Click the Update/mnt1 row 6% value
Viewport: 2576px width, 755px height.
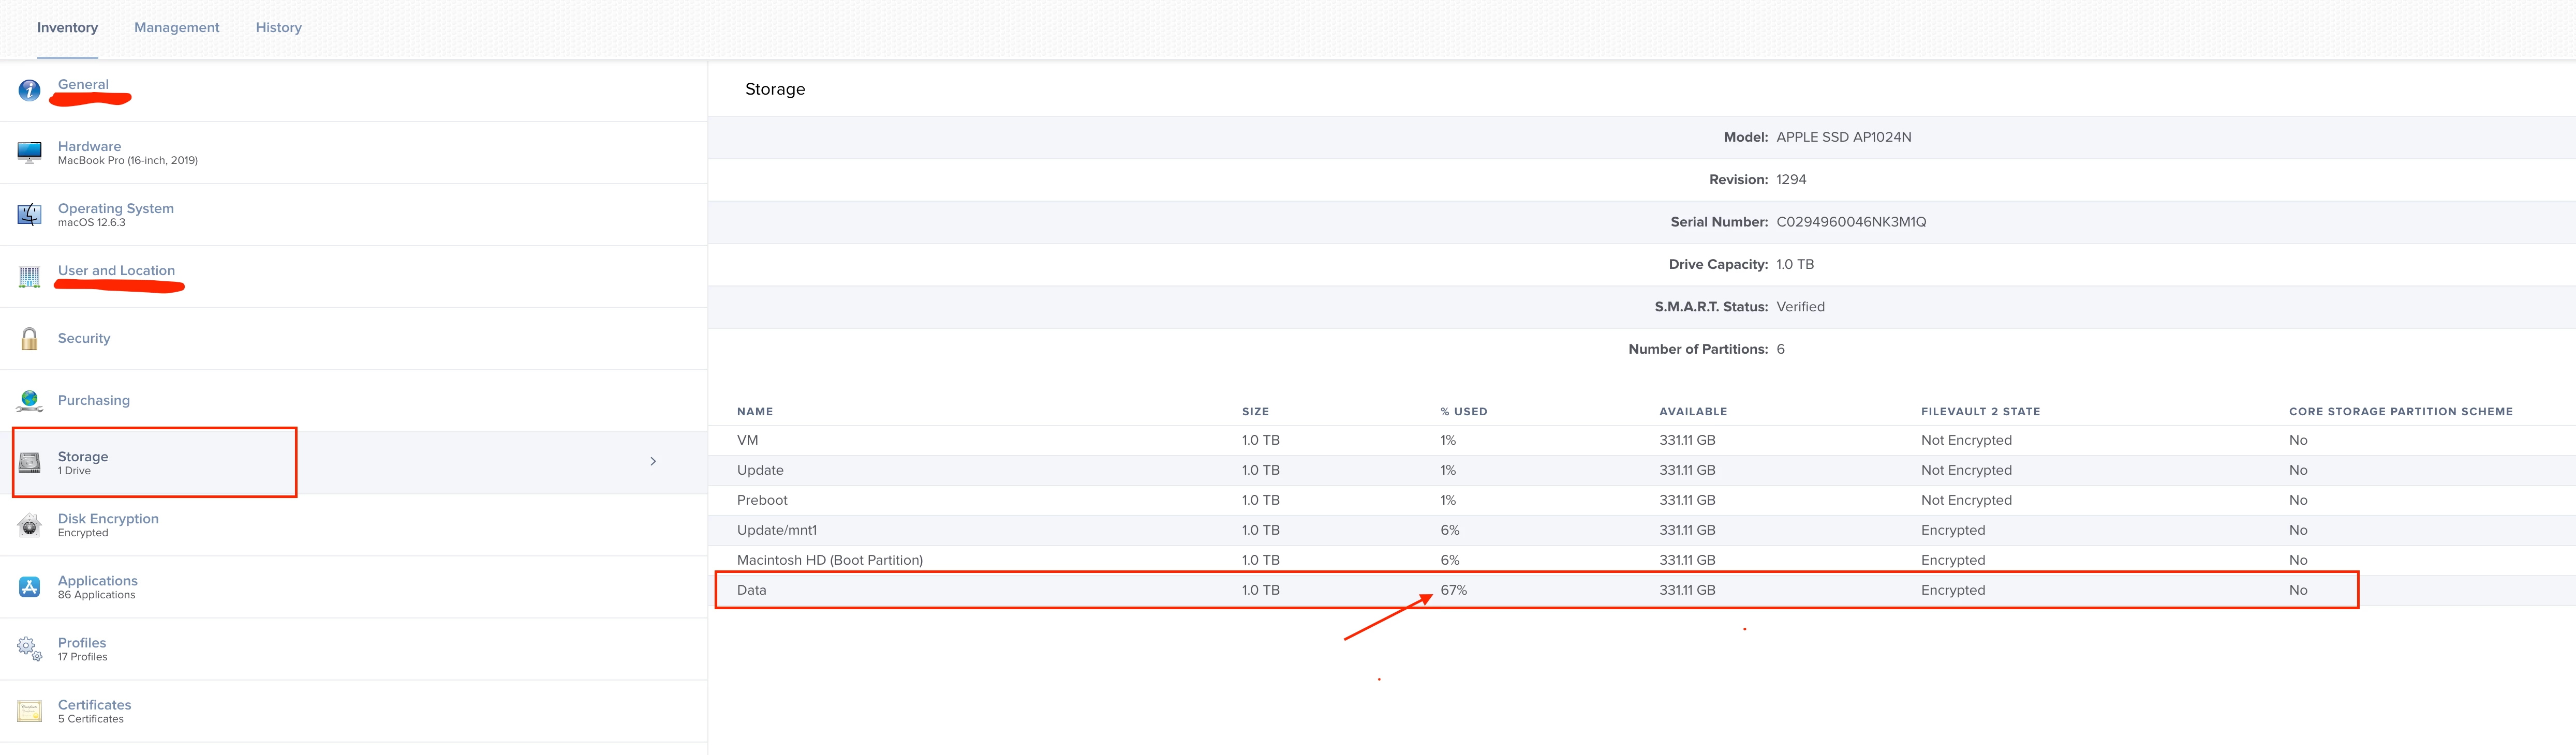[1449, 530]
